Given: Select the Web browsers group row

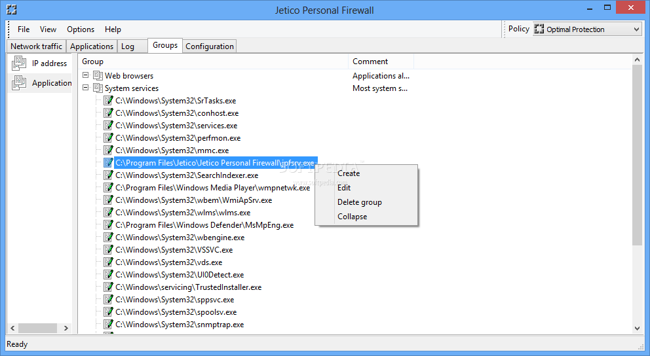Looking at the screenshot, I should (x=129, y=76).
